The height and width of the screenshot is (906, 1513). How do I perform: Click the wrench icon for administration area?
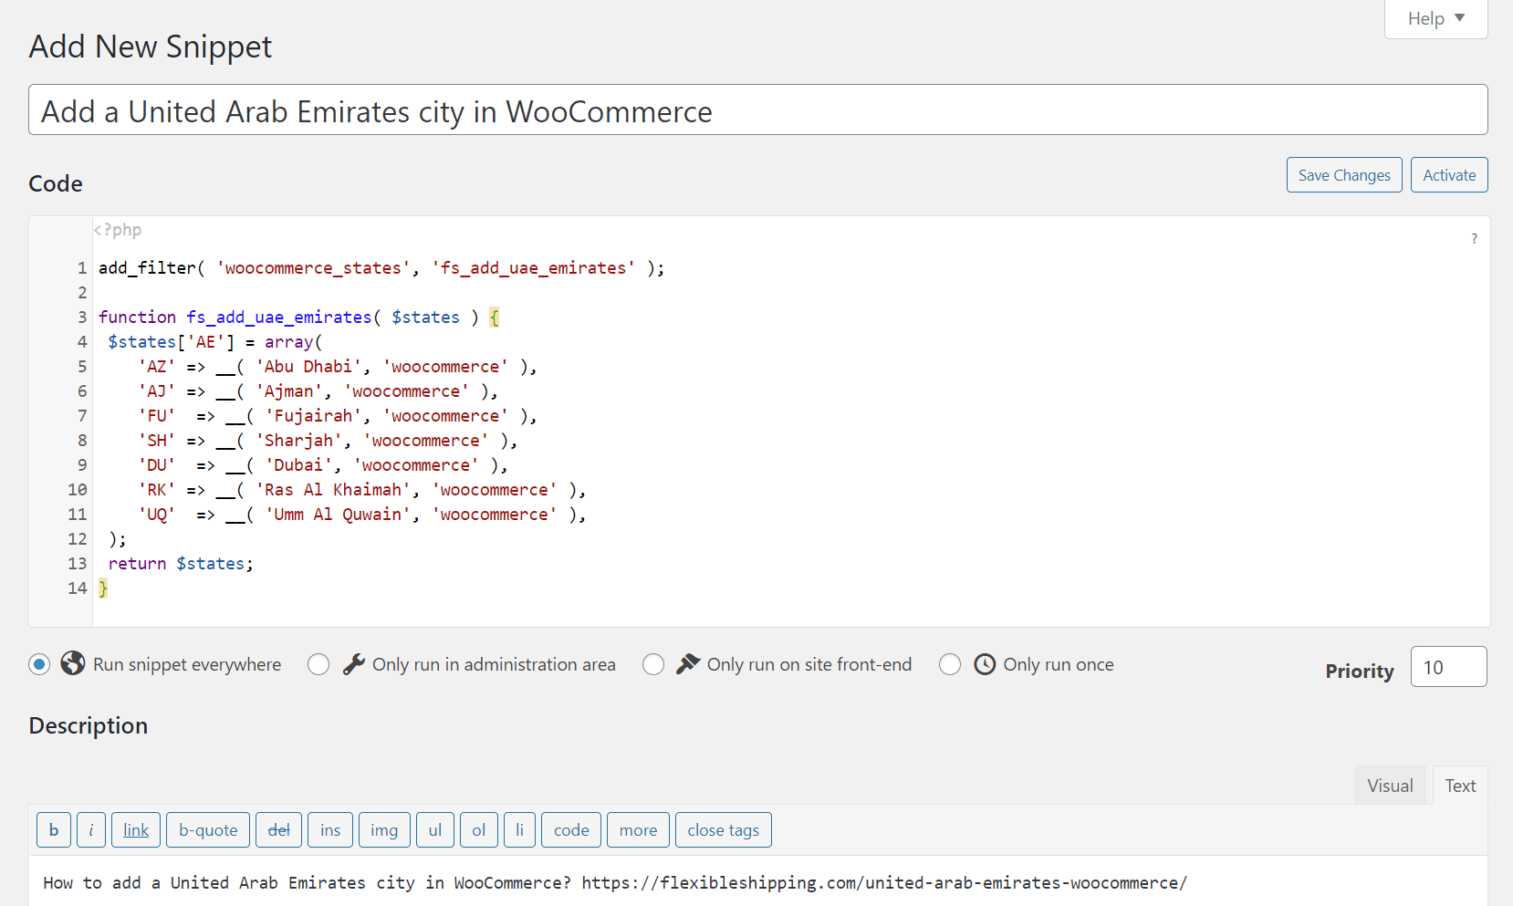point(354,664)
